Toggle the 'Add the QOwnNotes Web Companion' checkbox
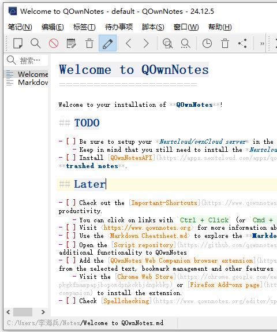This screenshot has width=277, height=332. 71,260
